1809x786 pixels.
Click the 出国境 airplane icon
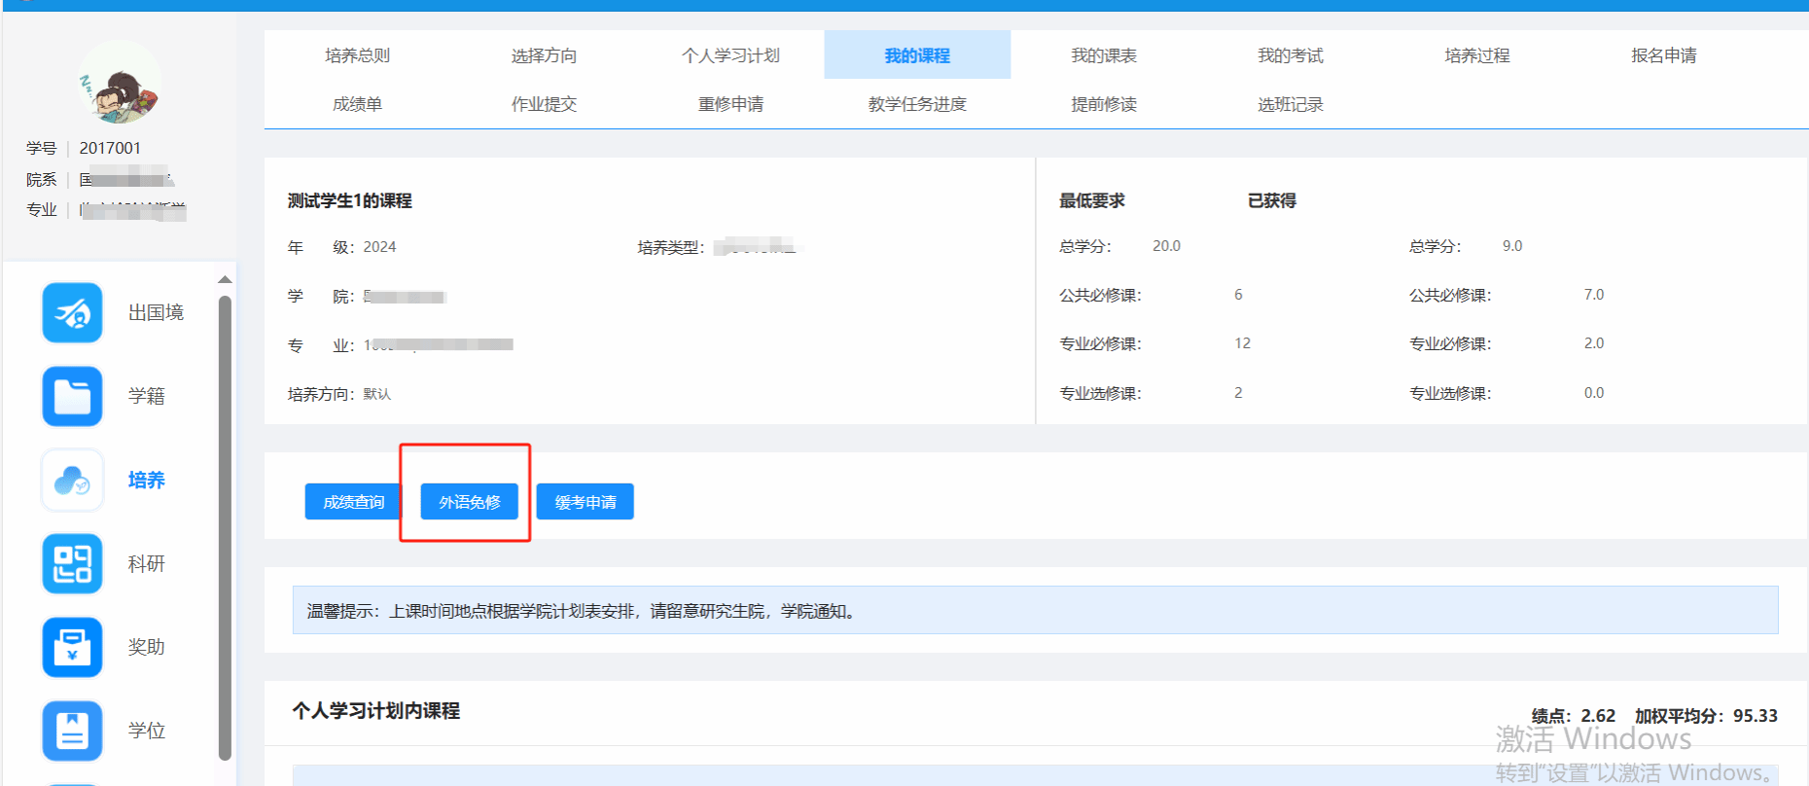pyautogui.click(x=72, y=313)
